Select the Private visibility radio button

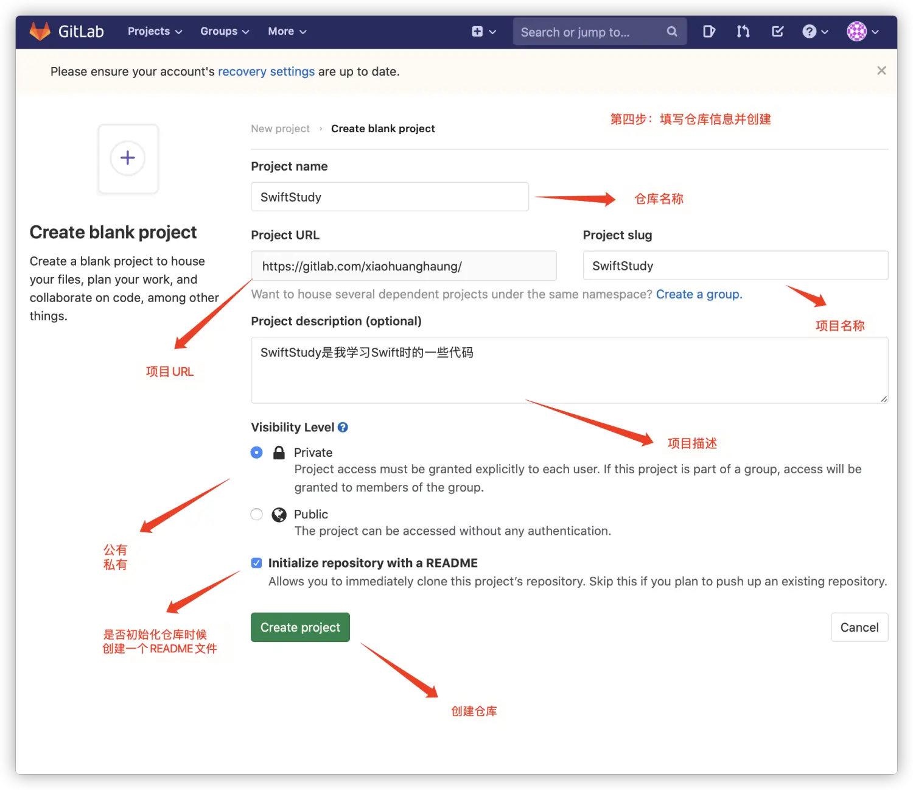click(x=257, y=453)
